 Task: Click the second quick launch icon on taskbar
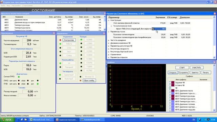click(x=22, y=120)
